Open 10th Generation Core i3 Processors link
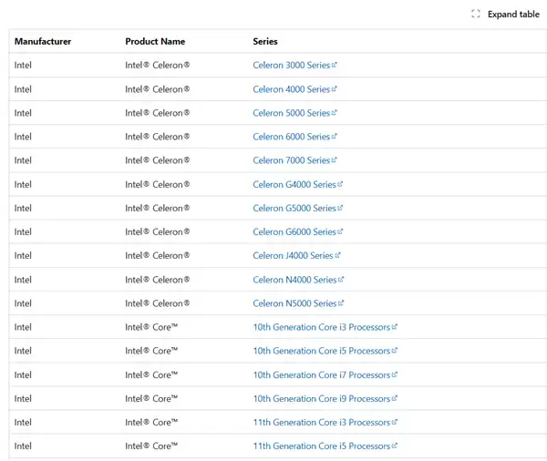Screen dimensions: 547x461 (x=321, y=327)
